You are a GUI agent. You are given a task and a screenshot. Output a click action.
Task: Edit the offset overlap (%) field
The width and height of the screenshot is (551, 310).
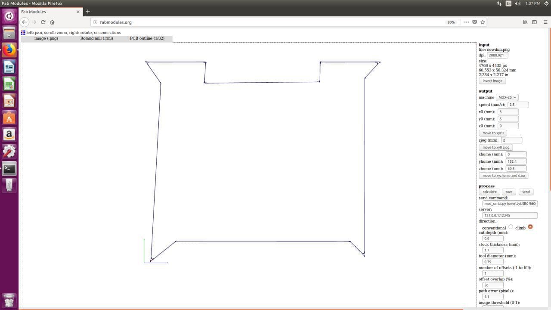point(493,285)
